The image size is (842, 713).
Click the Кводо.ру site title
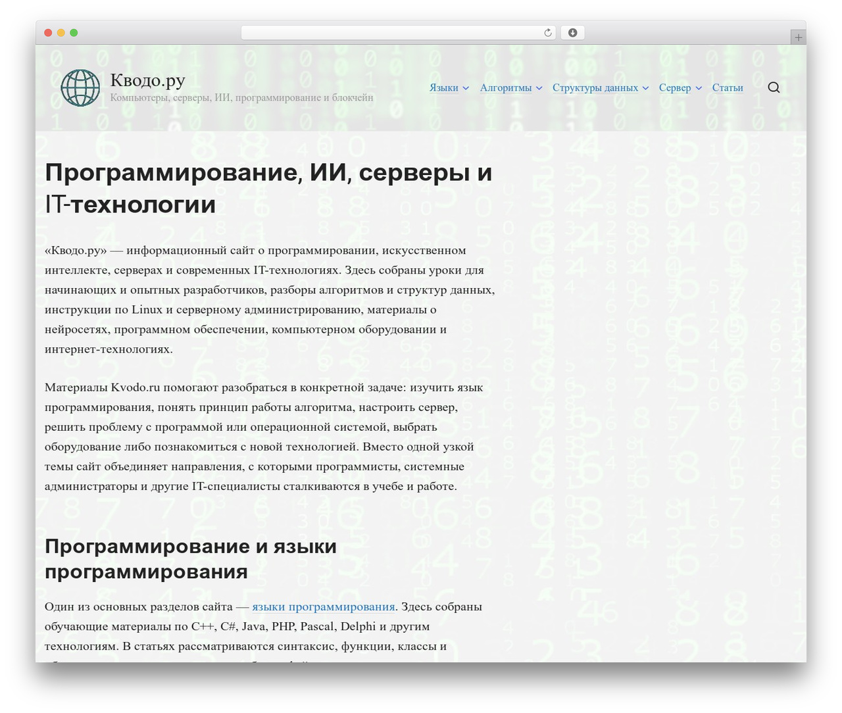pyautogui.click(x=148, y=80)
